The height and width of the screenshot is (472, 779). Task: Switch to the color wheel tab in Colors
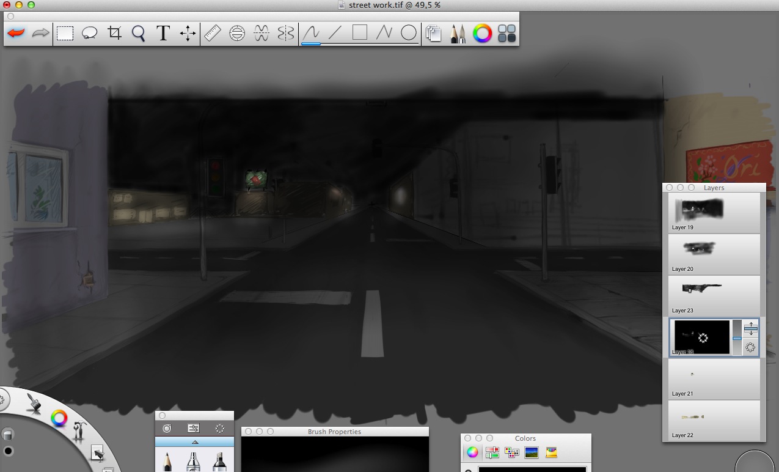click(472, 452)
